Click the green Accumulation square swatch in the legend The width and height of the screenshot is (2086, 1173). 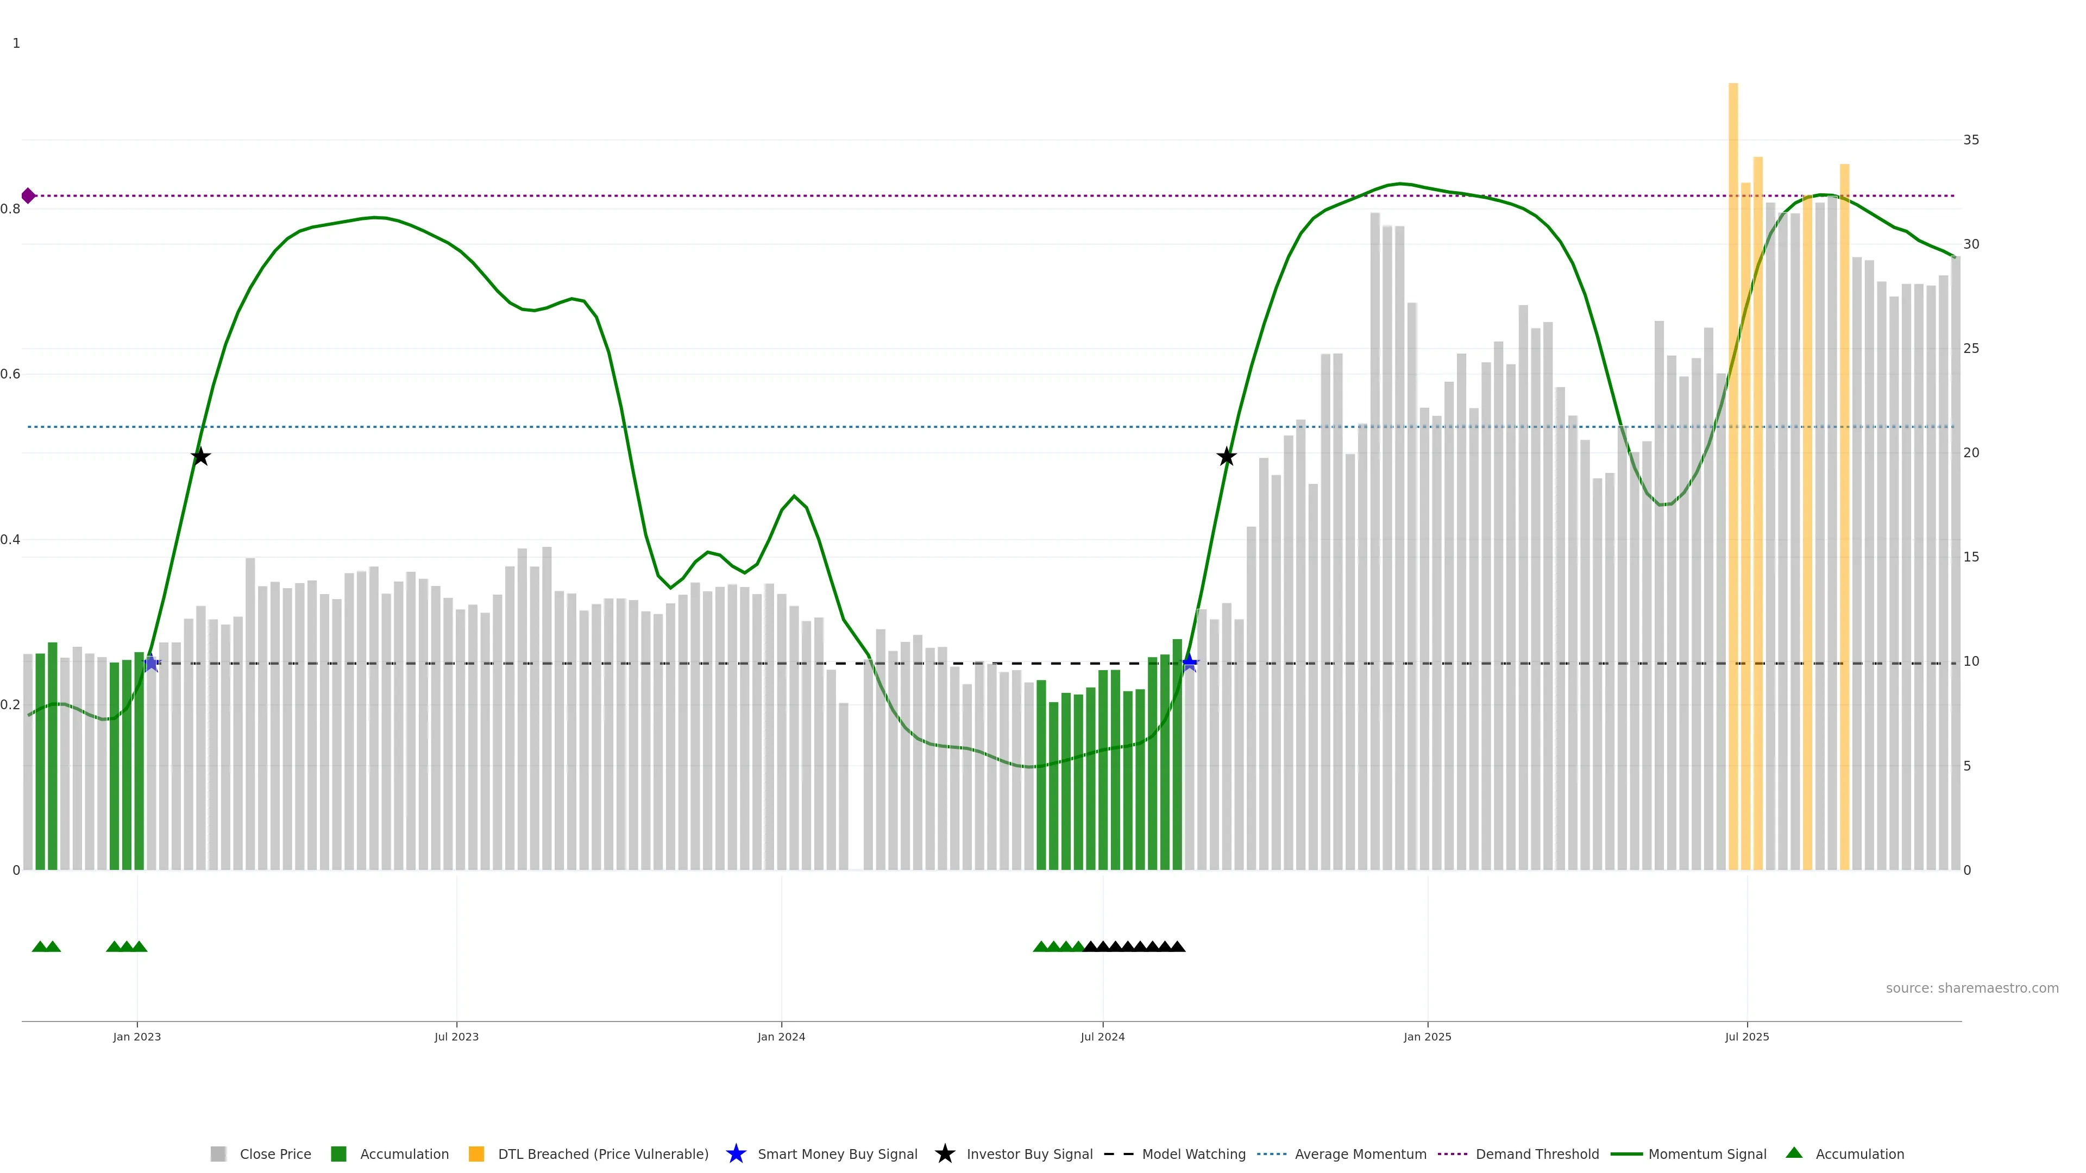pyautogui.click(x=338, y=1155)
